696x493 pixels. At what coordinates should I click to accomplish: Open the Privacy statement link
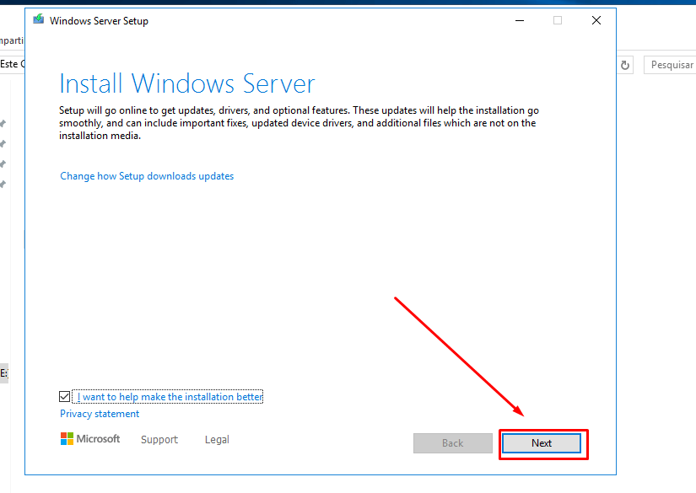[x=100, y=414]
